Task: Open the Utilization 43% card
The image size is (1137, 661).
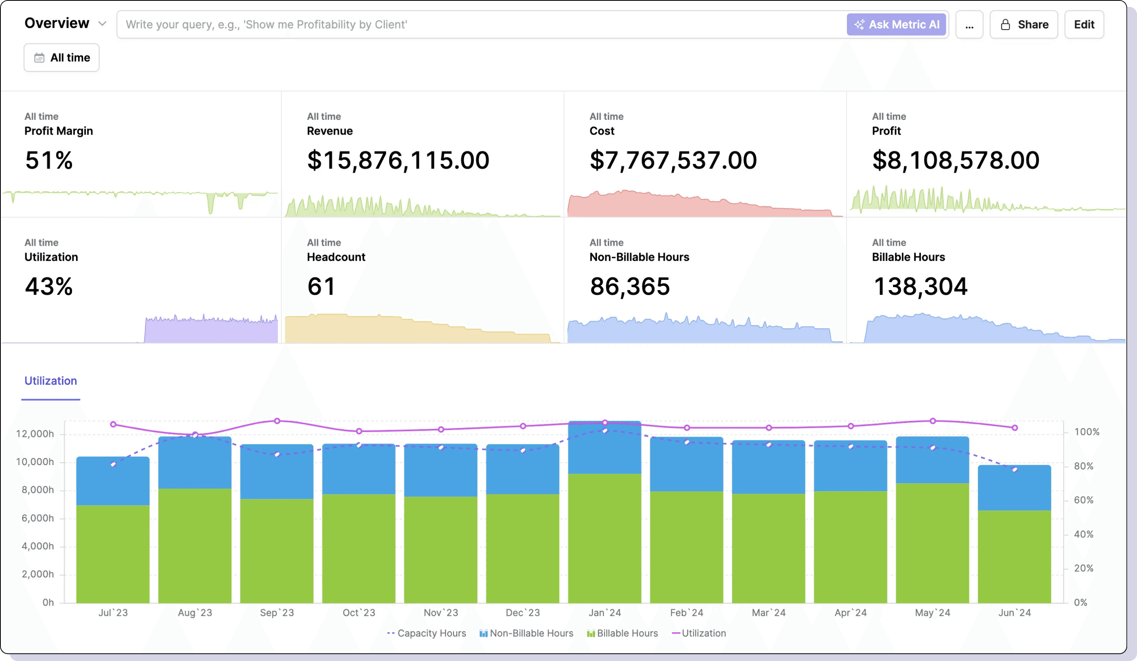Action: coord(141,280)
